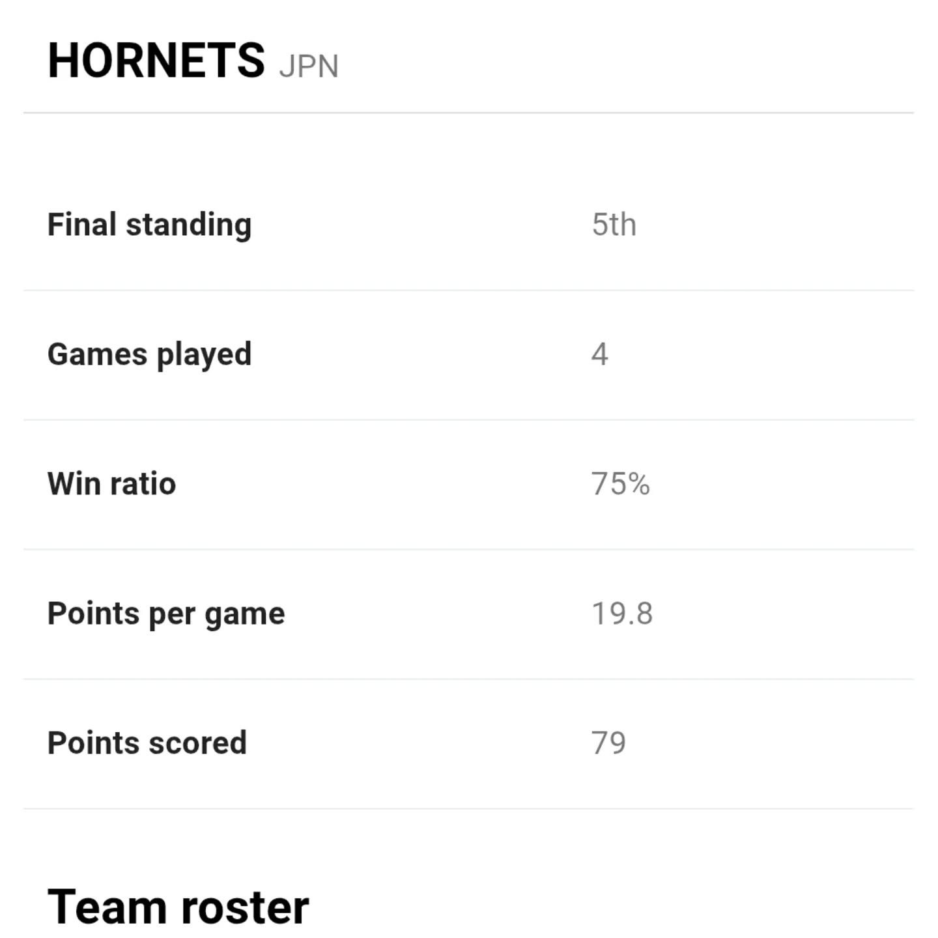Click the divider line under HORNETS header

click(x=469, y=113)
